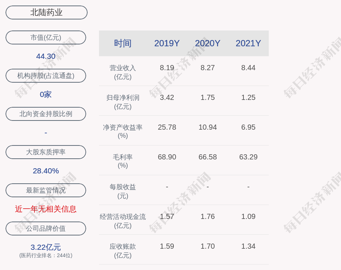
Task: Select the 公司品牌价值 label pill
Action: pos(46,228)
